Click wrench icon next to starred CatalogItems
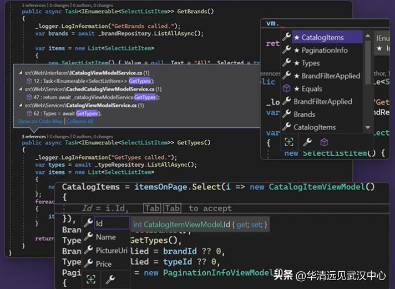395x289 pixels. [286, 37]
